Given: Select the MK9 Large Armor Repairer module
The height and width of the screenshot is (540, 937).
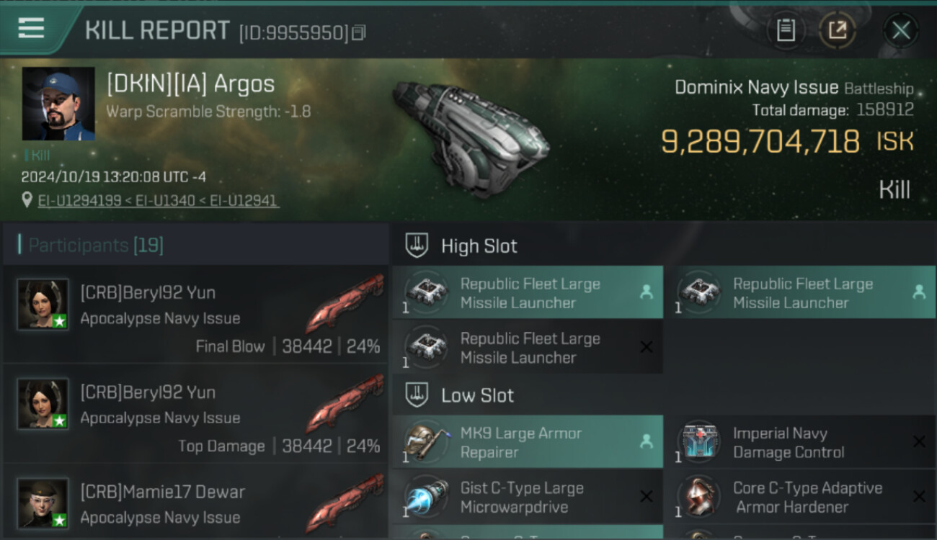Looking at the screenshot, I should click(528, 442).
